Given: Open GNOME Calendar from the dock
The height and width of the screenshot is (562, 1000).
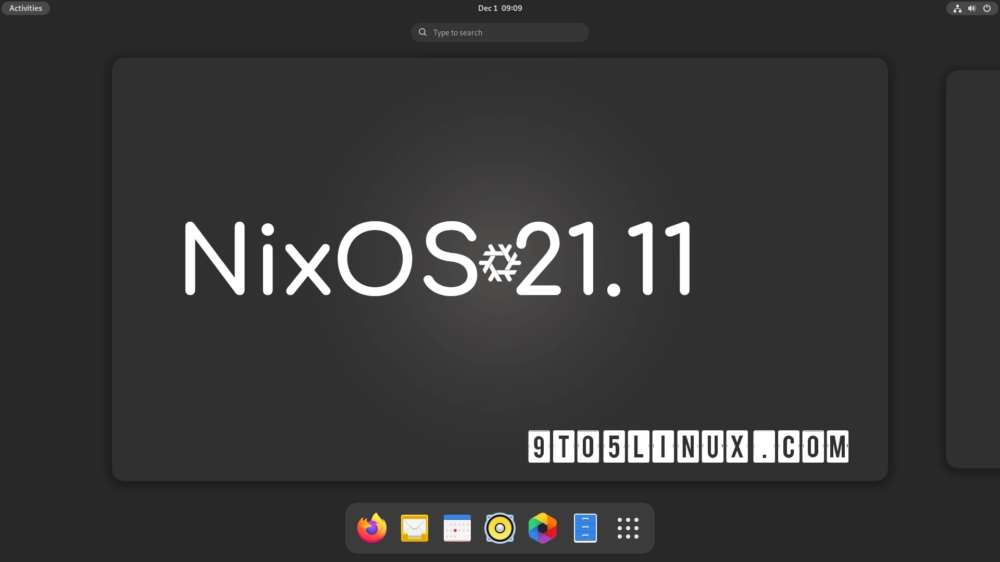Looking at the screenshot, I should pos(457,528).
